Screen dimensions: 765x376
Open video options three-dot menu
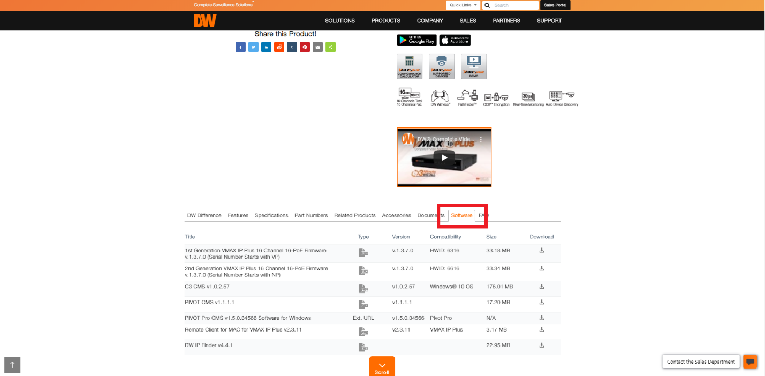(481, 139)
